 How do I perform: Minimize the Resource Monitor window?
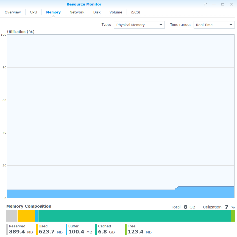214,4
